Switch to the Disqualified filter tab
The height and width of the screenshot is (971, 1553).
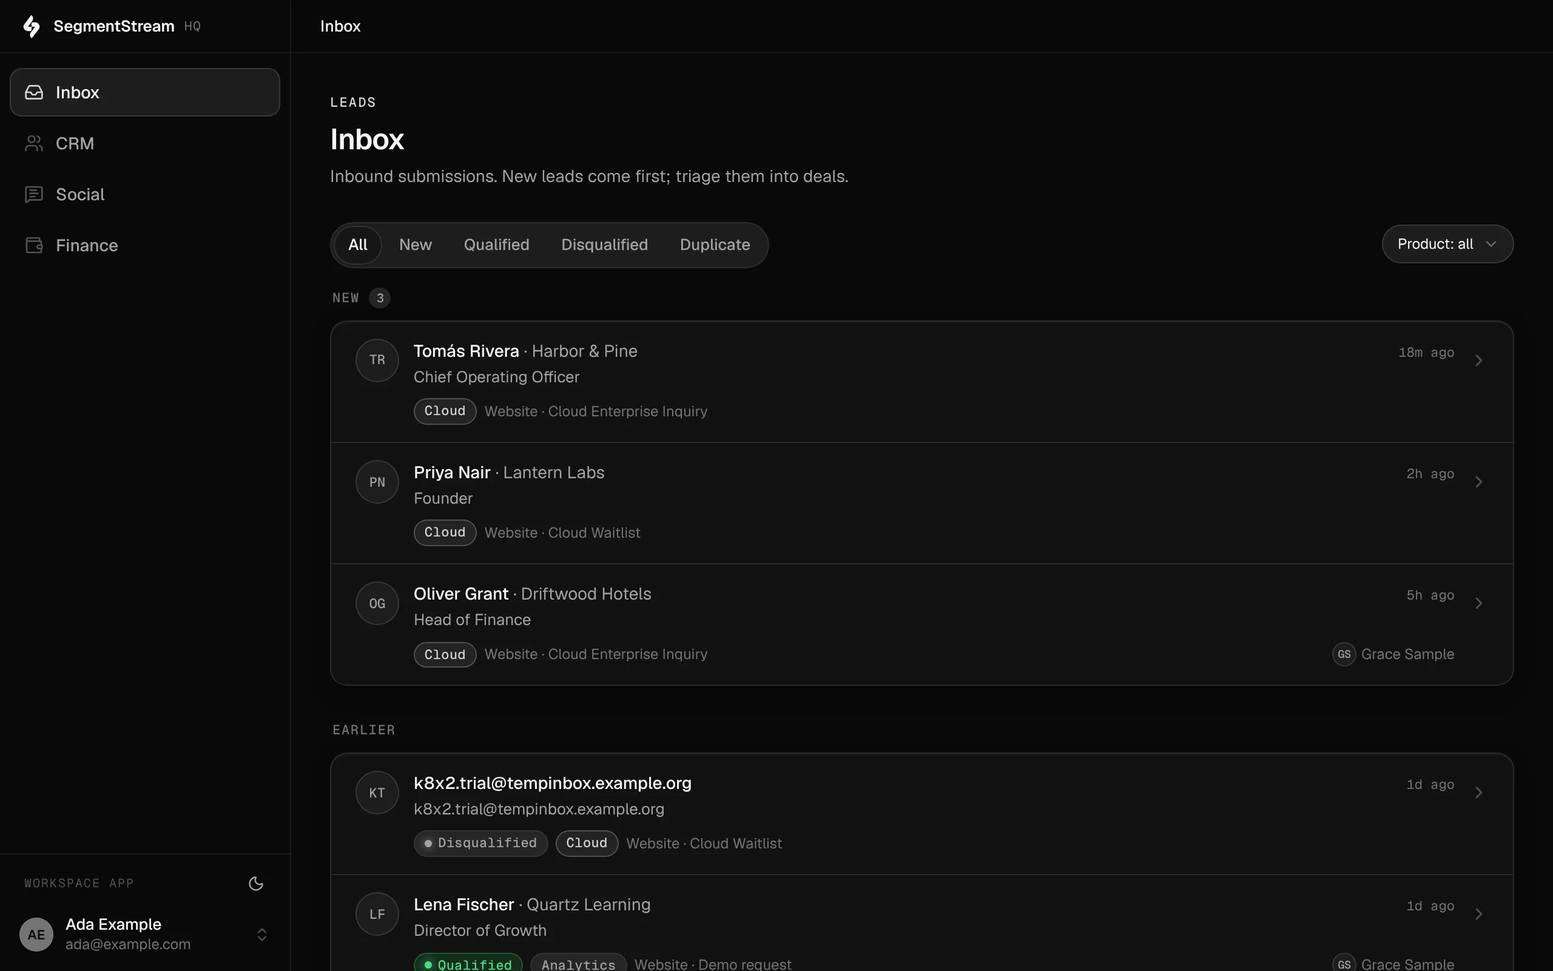(604, 245)
